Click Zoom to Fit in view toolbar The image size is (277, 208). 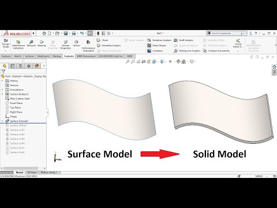tap(128, 62)
